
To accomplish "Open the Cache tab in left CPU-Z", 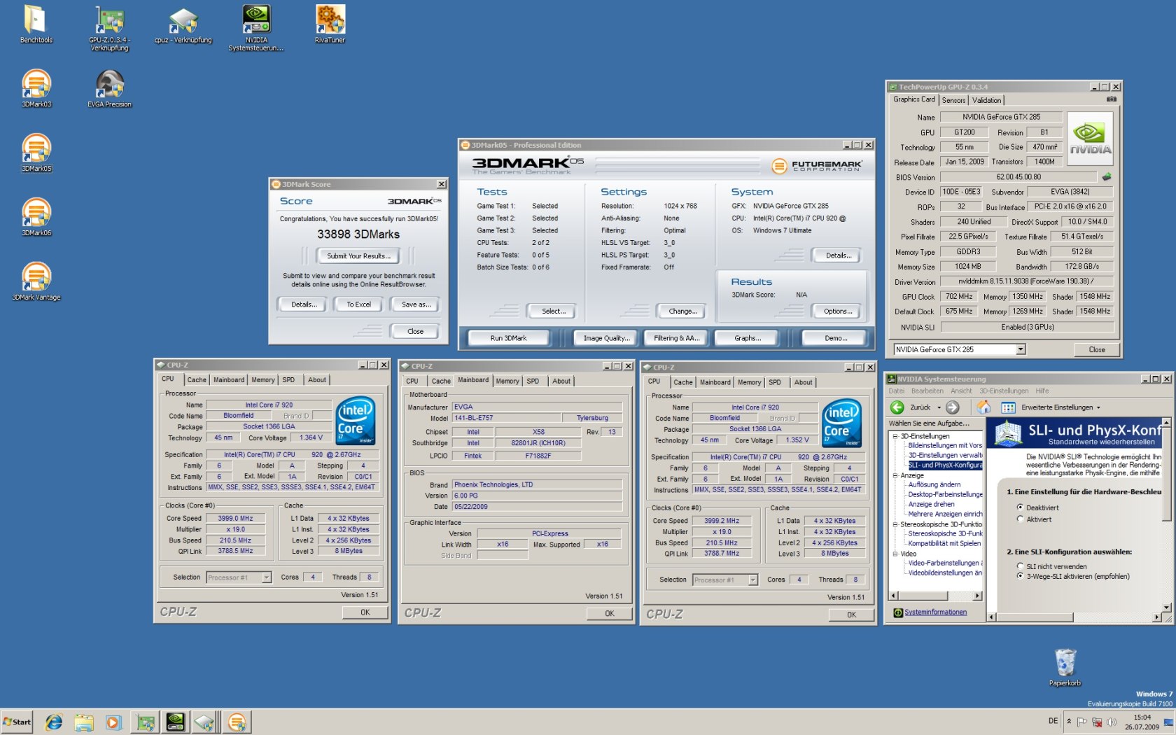I will 197,380.
